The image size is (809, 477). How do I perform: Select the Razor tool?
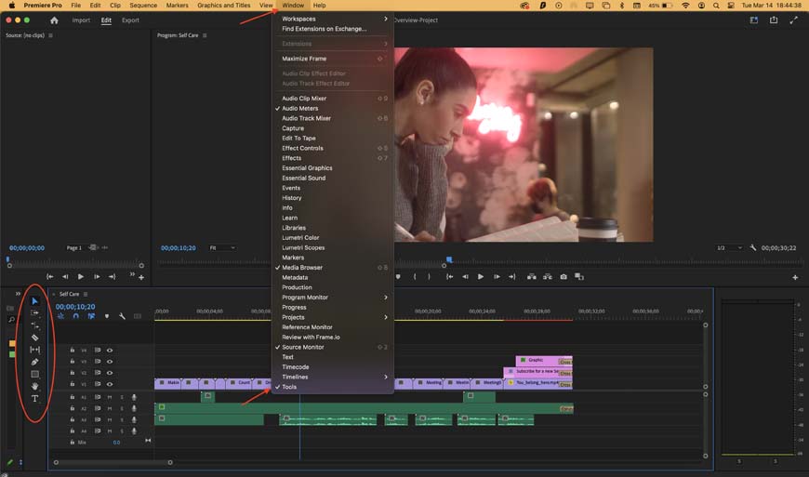point(35,338)
